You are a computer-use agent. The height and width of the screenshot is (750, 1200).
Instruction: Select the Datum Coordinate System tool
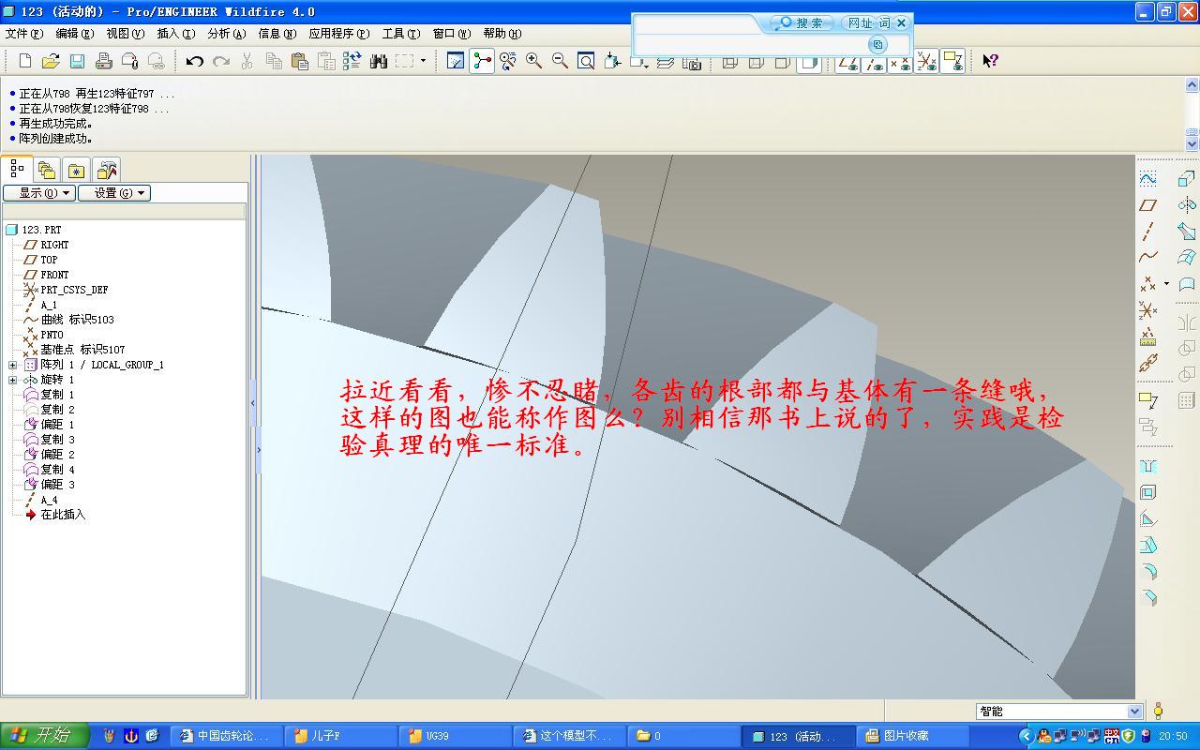click(x=1147, y=309)
